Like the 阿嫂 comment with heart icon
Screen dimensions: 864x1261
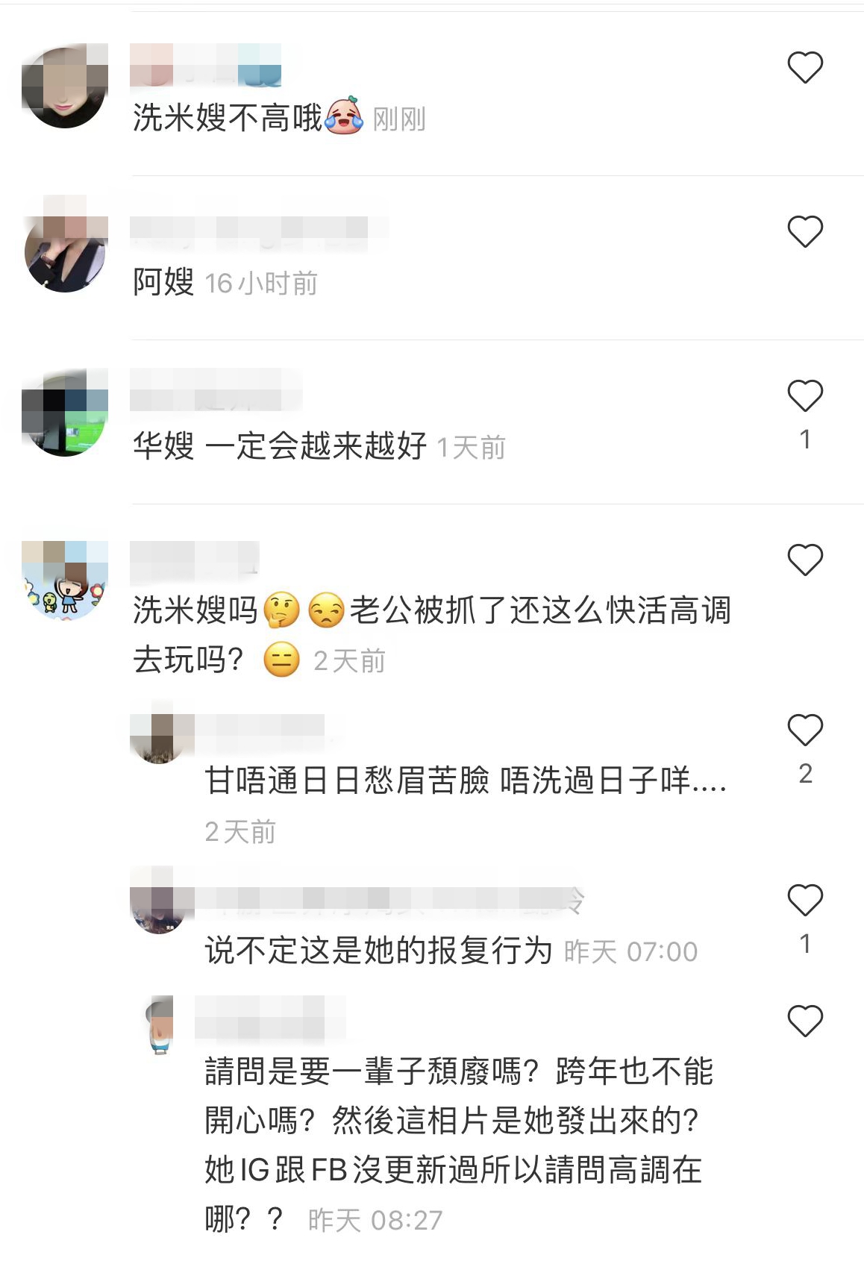(x=805, y=231)
